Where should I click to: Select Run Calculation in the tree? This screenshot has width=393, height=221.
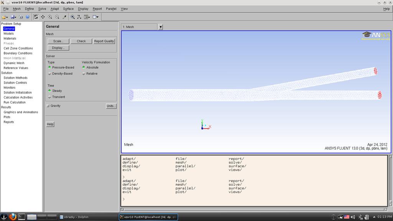14,102
